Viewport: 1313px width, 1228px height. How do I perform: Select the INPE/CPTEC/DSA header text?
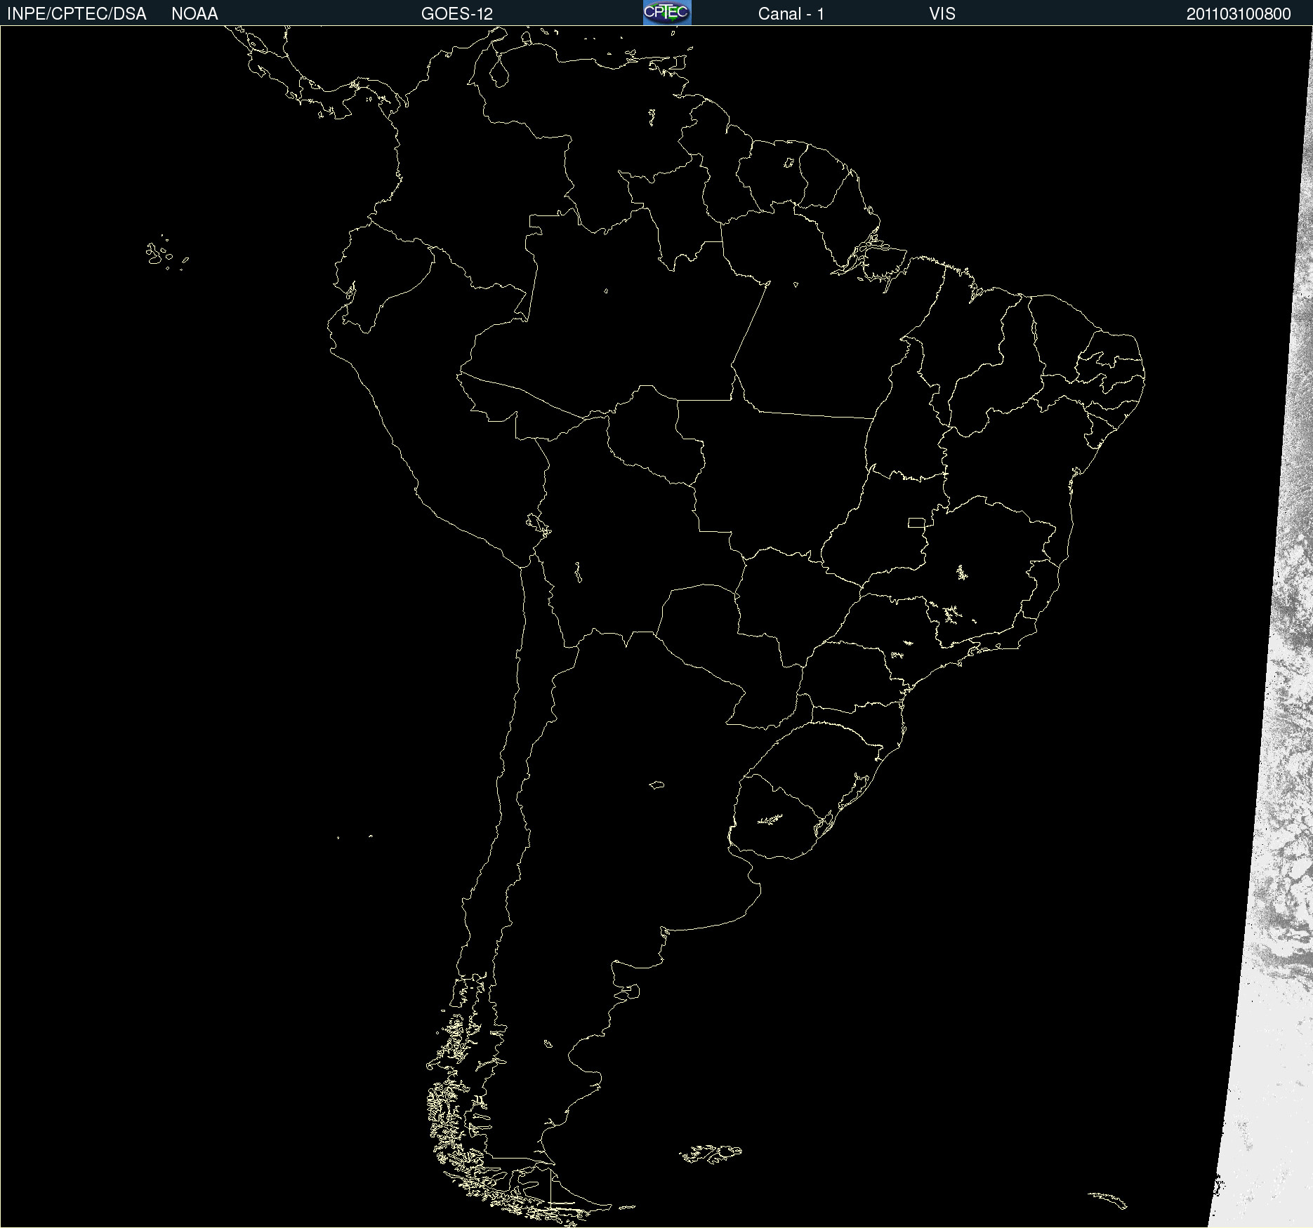point(77,14)
